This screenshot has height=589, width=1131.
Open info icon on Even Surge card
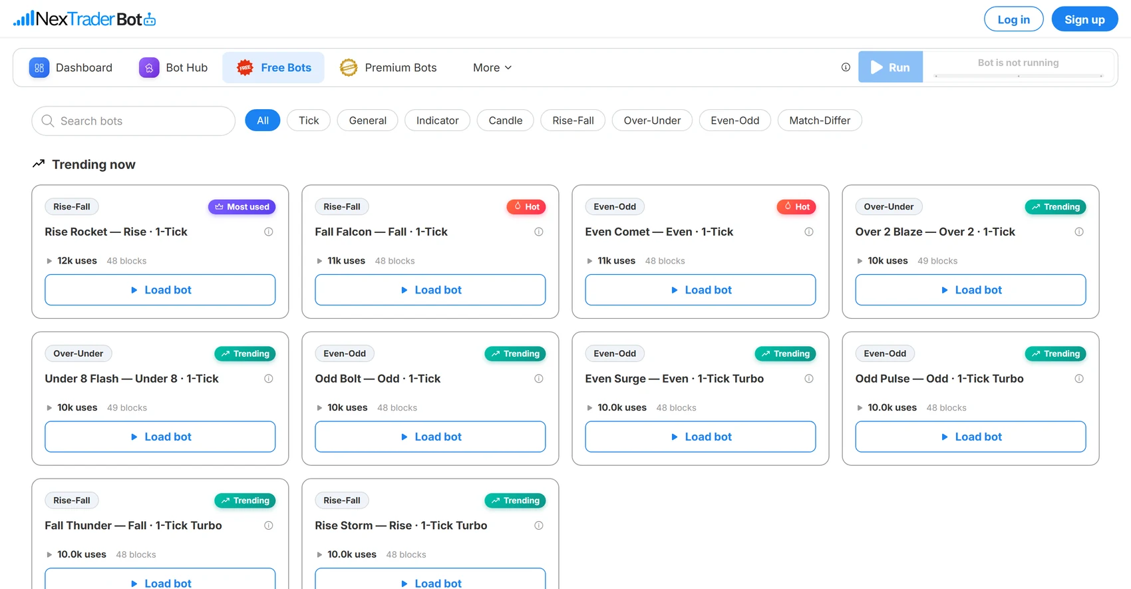[x=809, y=379]
